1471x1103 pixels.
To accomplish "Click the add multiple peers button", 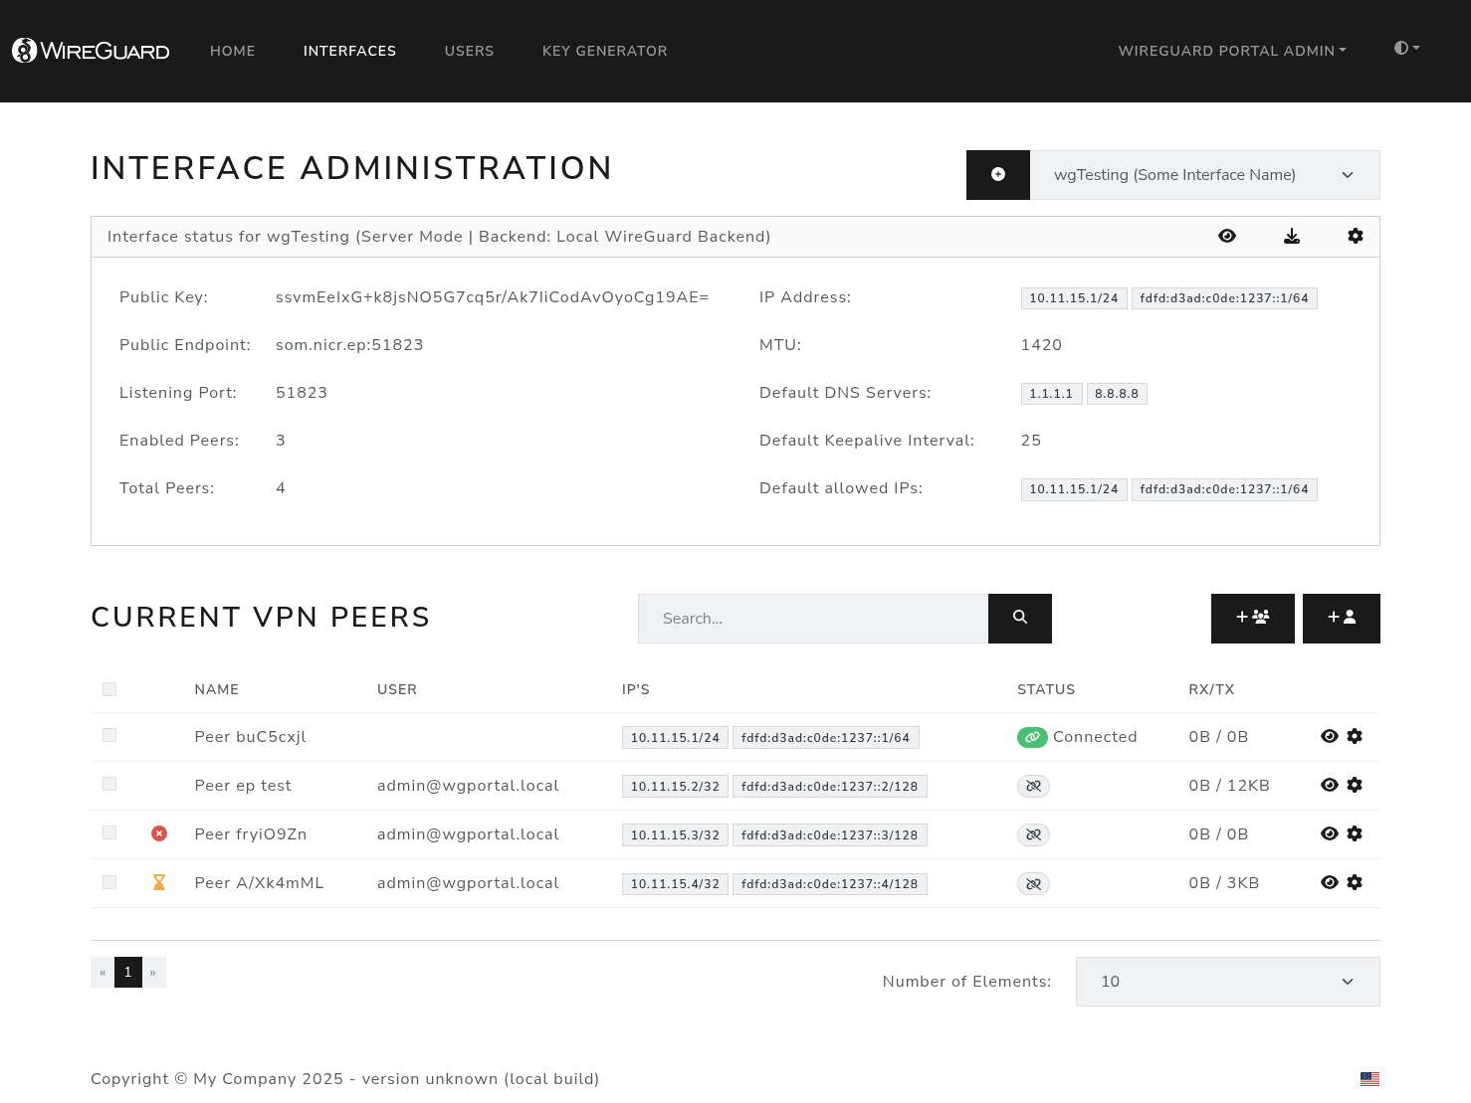I will pyautogui.click(x=1252, y=619).
